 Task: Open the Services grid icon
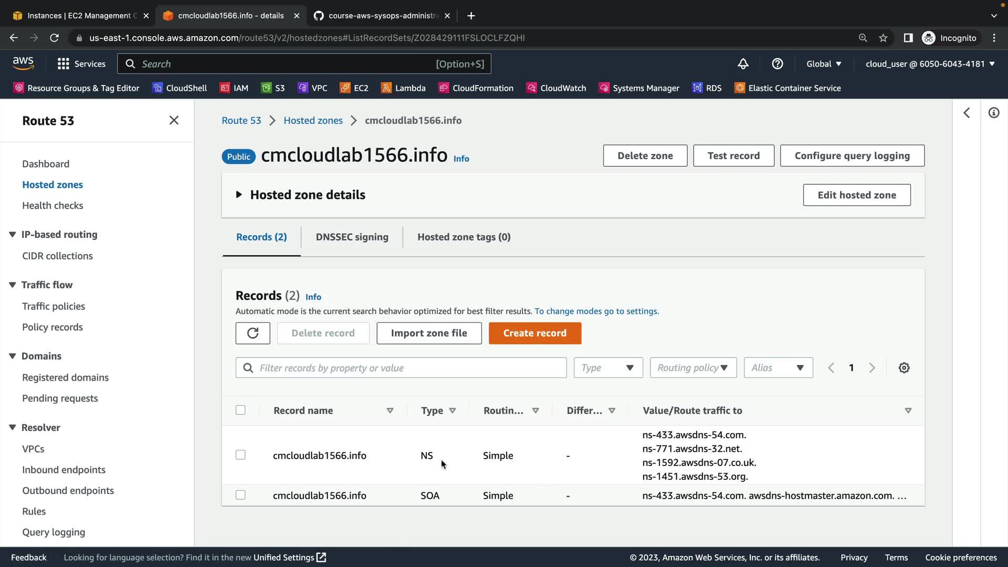click(64, 64)
